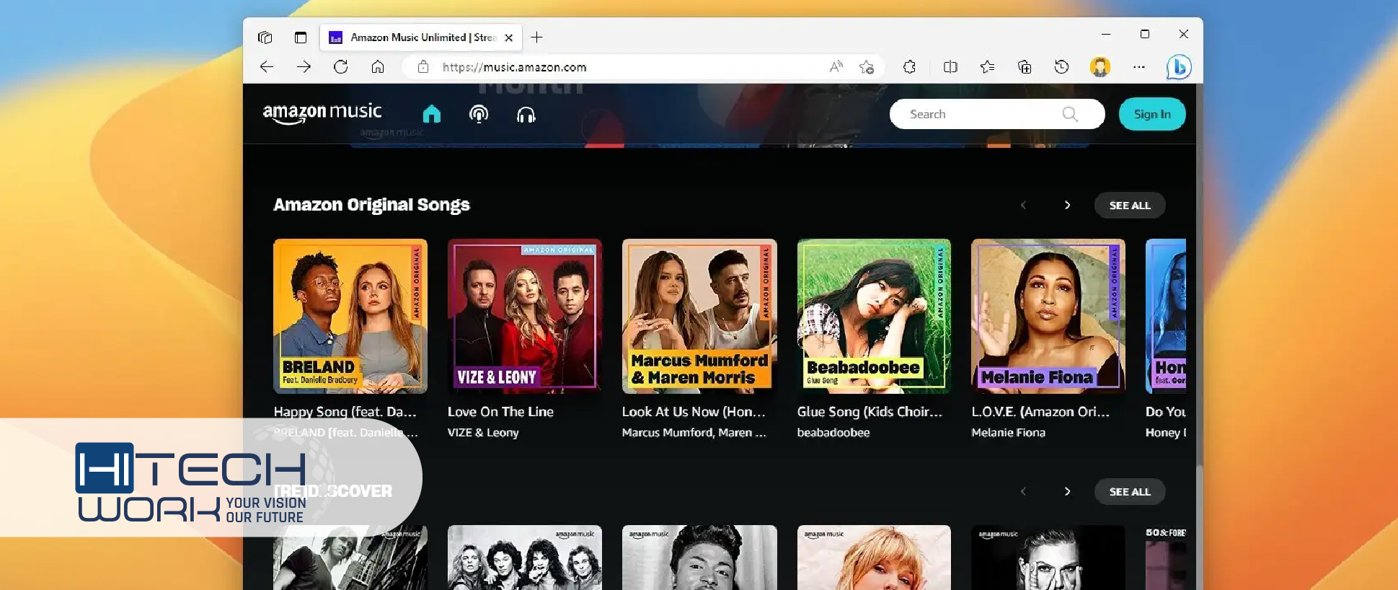Click the search magnifier icon
Screen dimensions: 1398x590
tap(1070, 114)
